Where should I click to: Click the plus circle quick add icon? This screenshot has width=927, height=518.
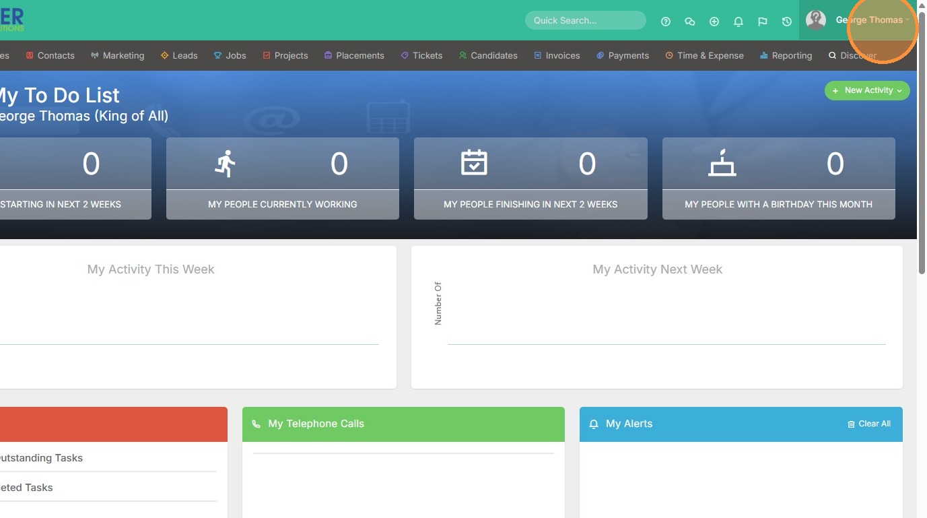tap(714, 22)
